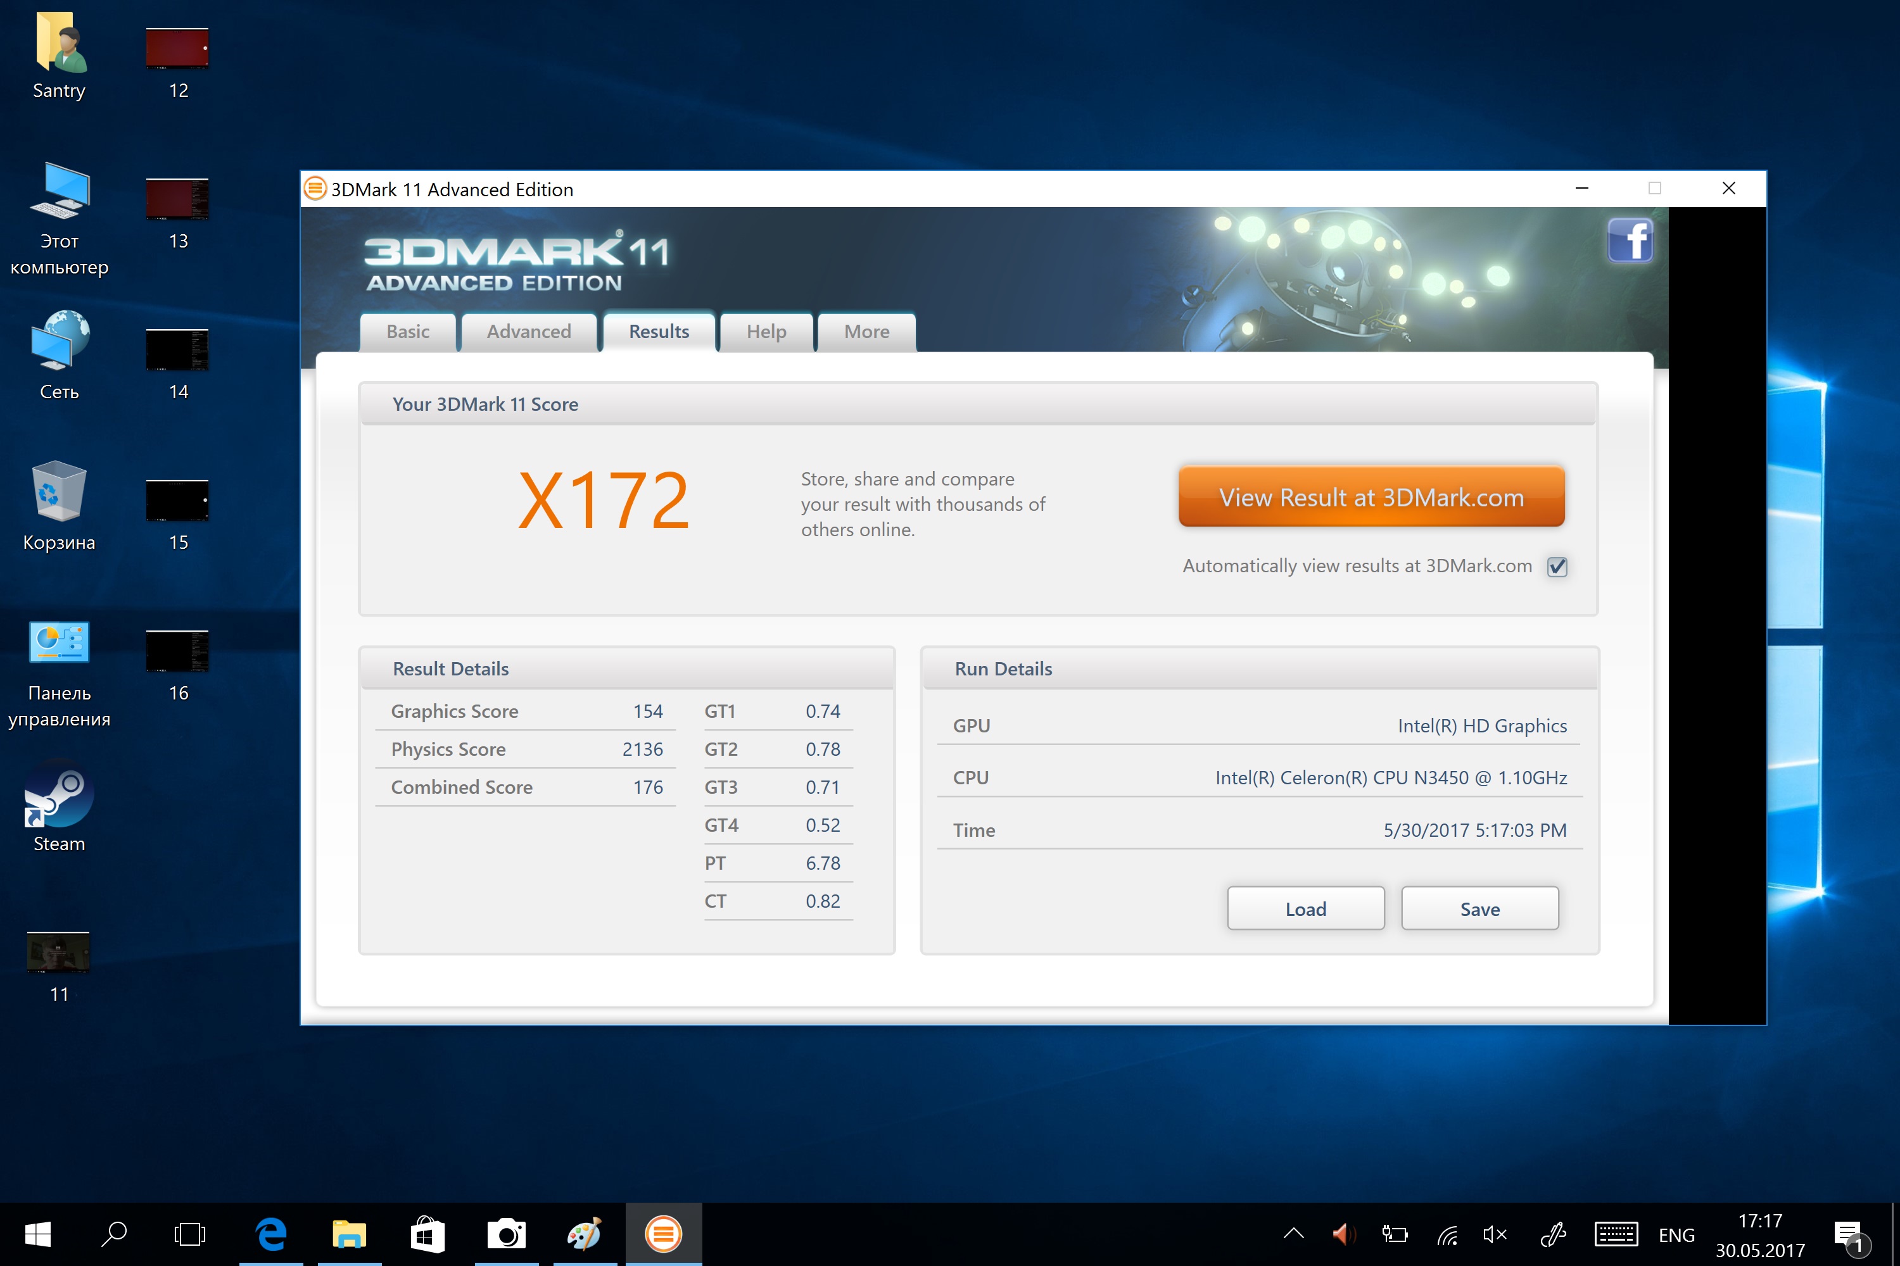1900x1266 pixels.
Task: Click the 3DMark taskbar icon
Action: [663, 1234]
